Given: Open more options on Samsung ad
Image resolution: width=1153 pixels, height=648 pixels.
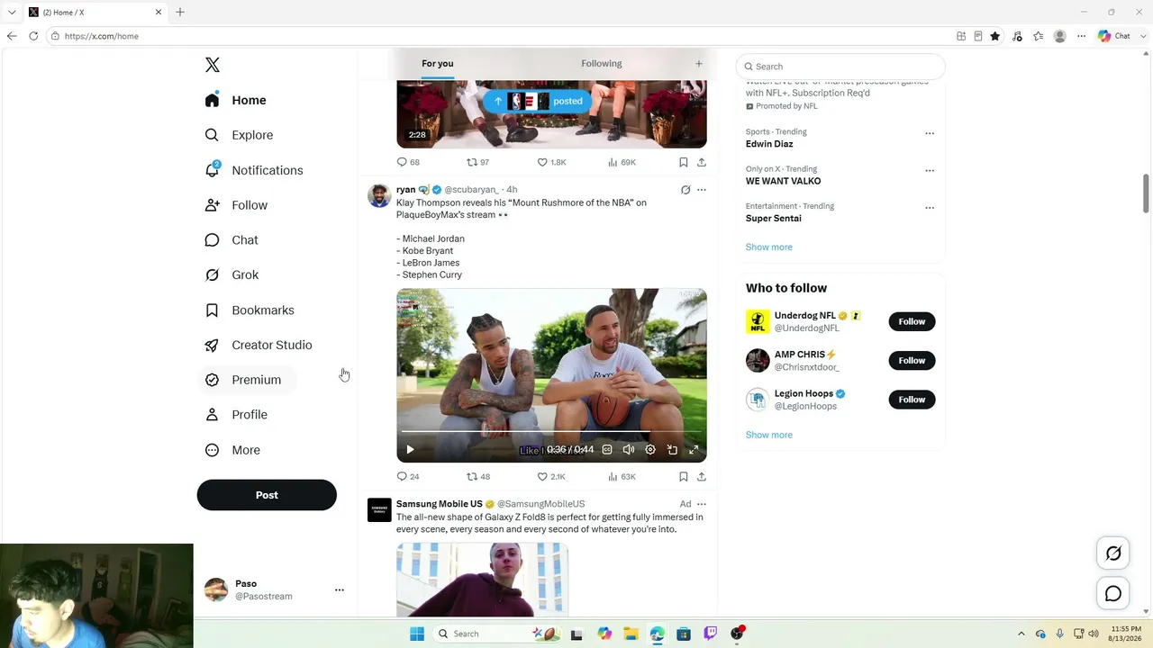Looking at the screenshot, I should click(702, 504).
